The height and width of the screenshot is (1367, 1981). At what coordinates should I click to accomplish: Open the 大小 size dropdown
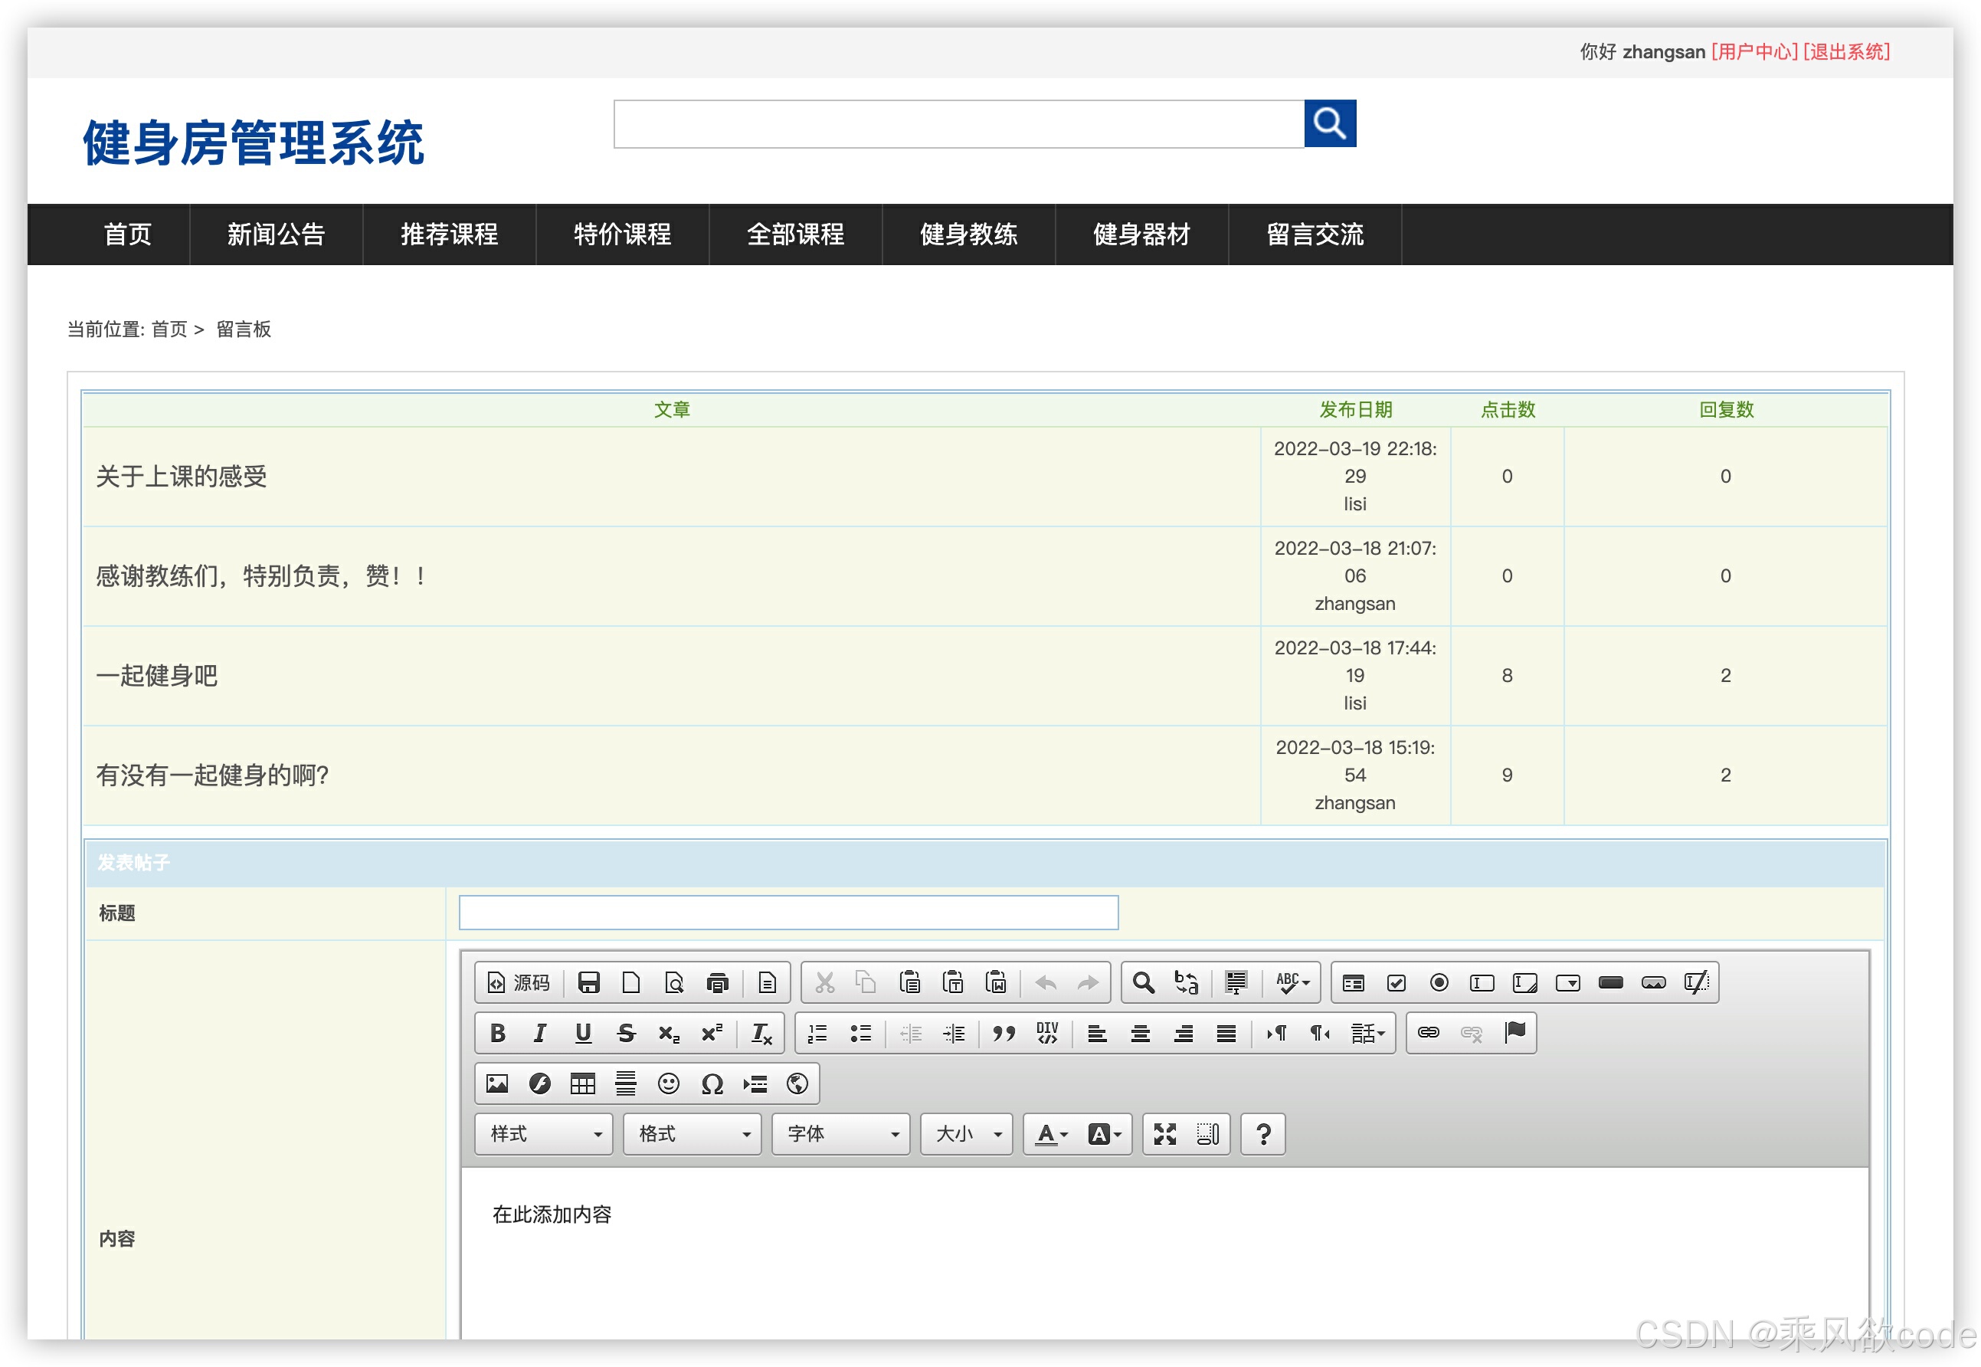coord(967,1134)
